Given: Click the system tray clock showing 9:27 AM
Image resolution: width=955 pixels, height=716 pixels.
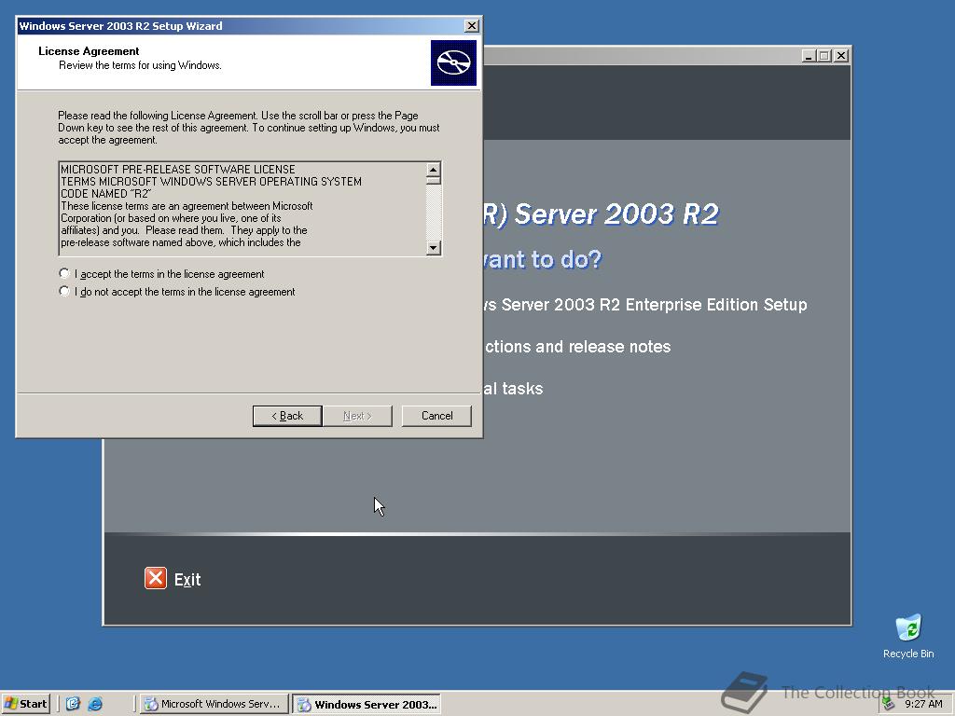Looking at the screenshot, I should (x=923, y=704).
